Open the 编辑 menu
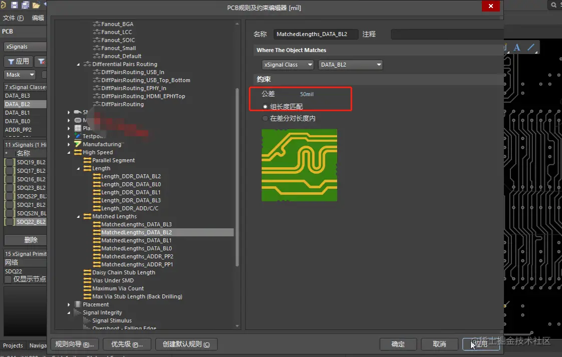Image resolution: width=562 pixels, height=357 pixels. click(x=38, y=18)
